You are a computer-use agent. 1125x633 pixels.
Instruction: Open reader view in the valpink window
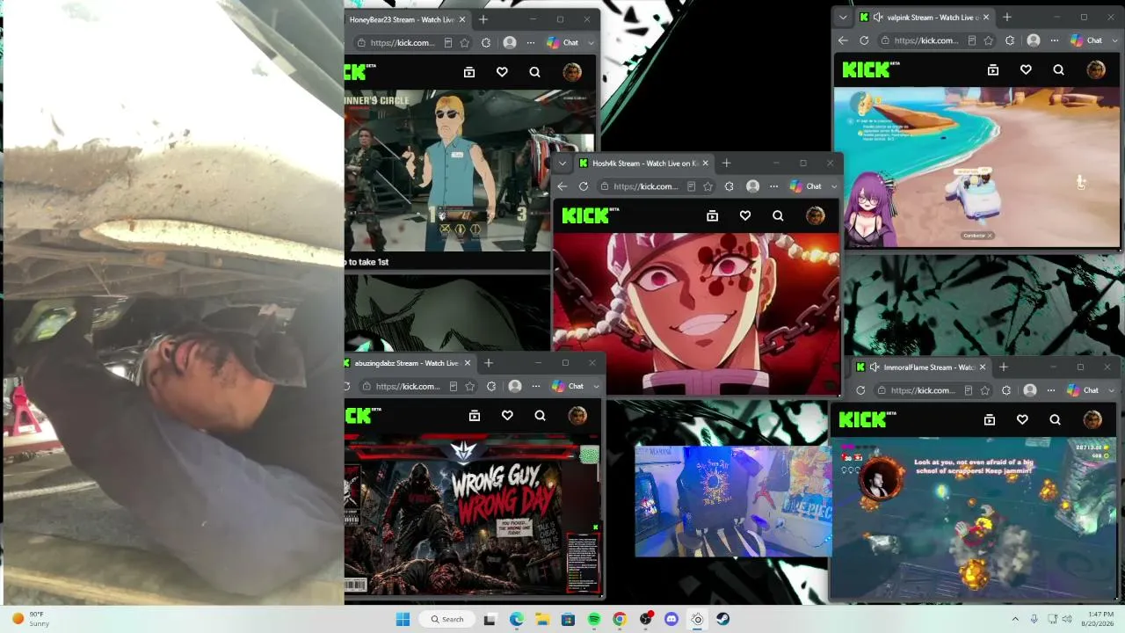pos(971,40)
